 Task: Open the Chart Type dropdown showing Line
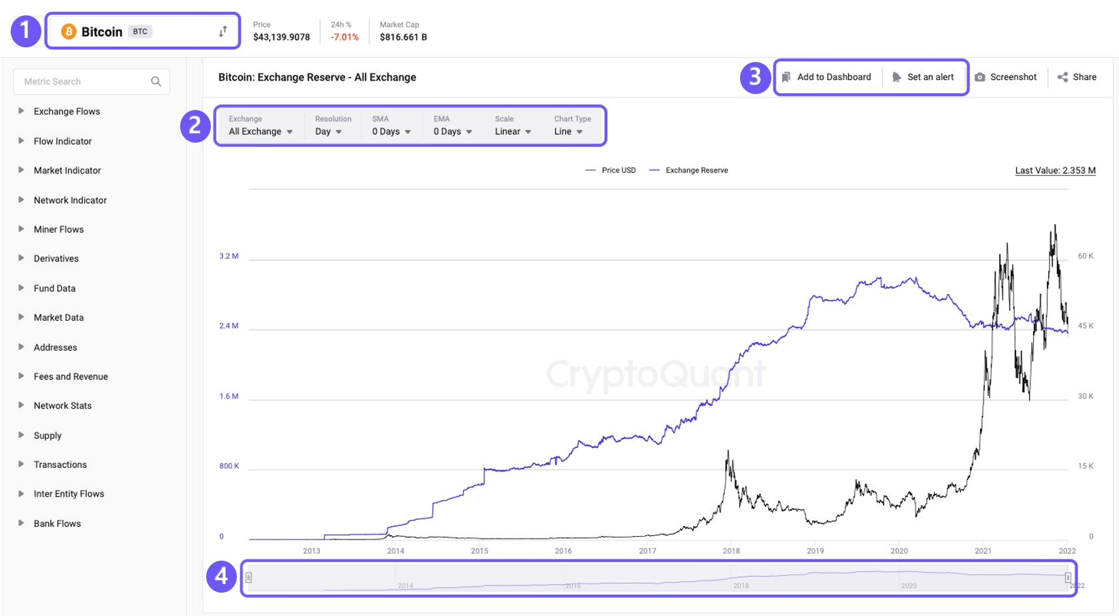(x=568, y=131)
